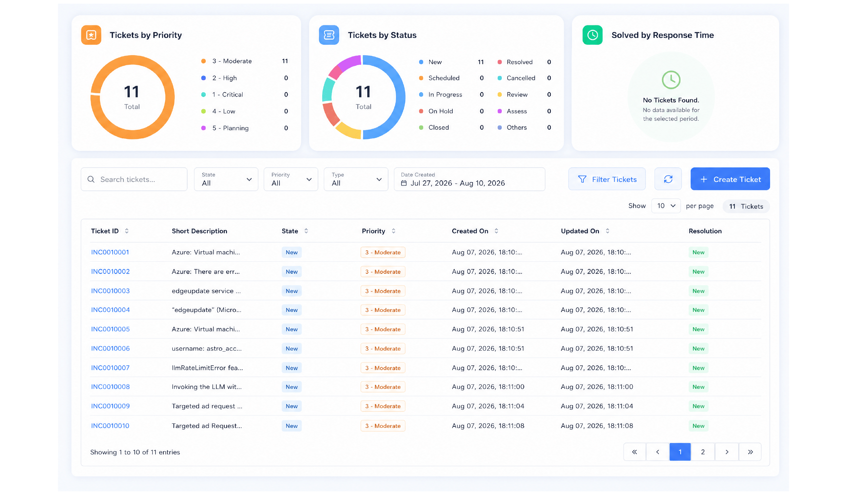Click the orange 3 - Moderate legend dot
The image size is (847, 495).
[204, 61]
